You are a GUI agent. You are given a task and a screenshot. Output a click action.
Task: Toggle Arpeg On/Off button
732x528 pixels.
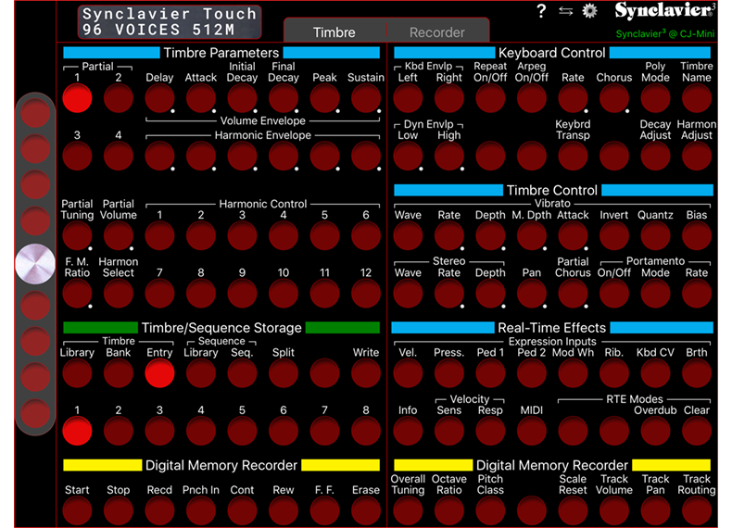(x=531, y=98)
